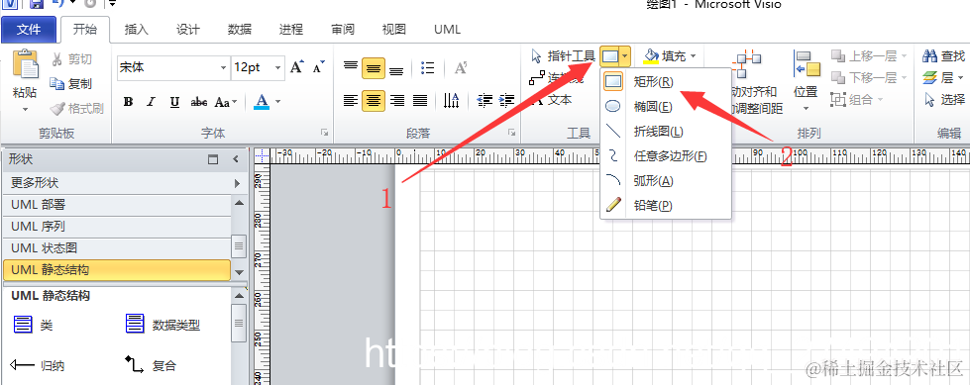This screenshot has height=385, width=970.
Task: Choose 弧形(A) from the shape menu
Action: point(666,180)
